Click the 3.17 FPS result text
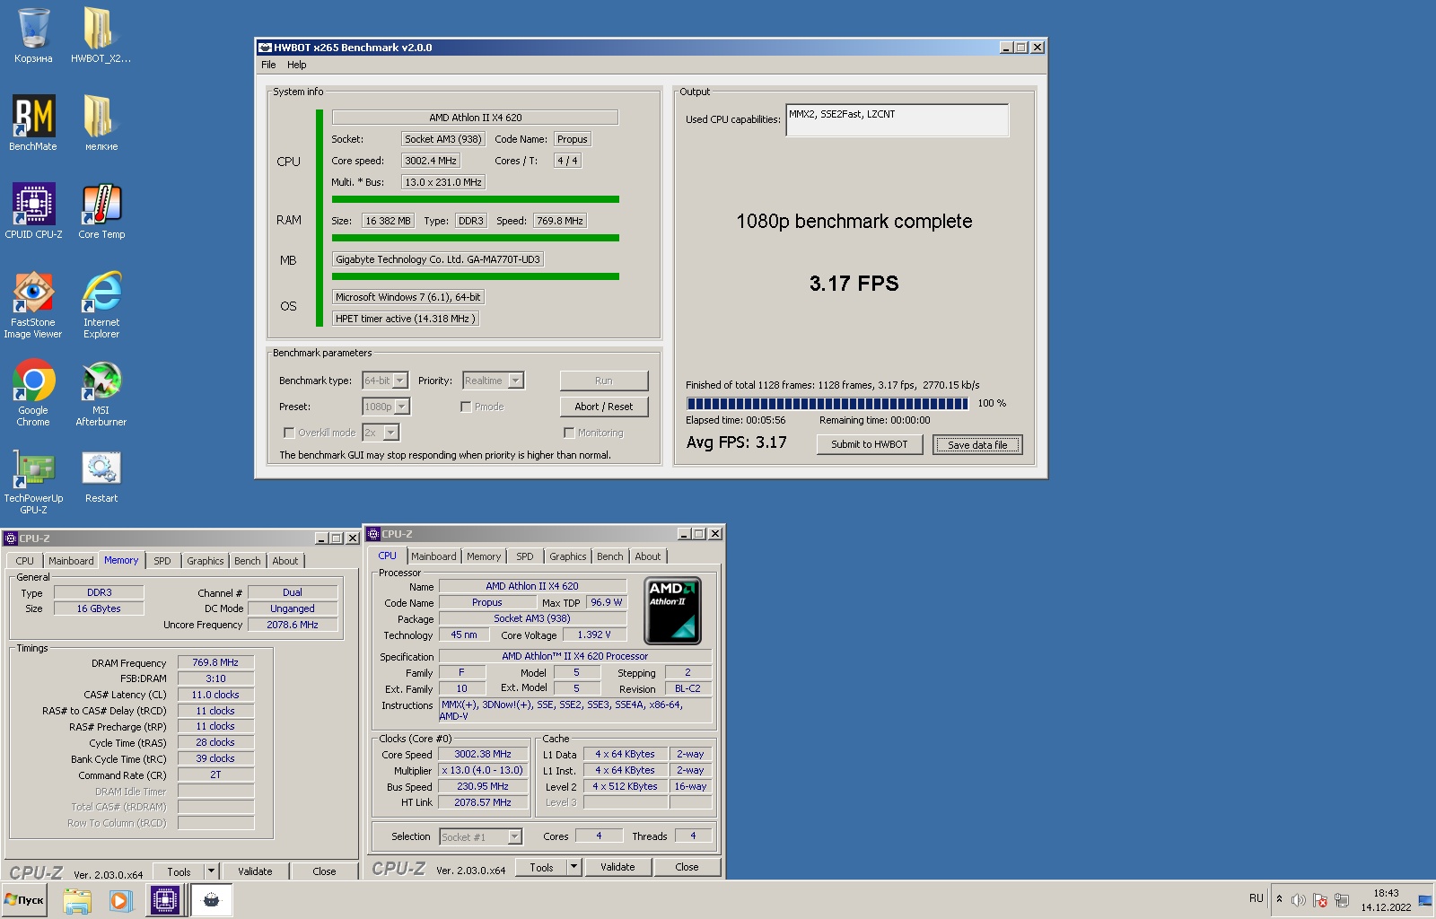This screenshot has width=1436, height=919. coord(854,284)
